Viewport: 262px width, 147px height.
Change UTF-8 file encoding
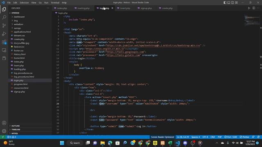click(205, 137)
